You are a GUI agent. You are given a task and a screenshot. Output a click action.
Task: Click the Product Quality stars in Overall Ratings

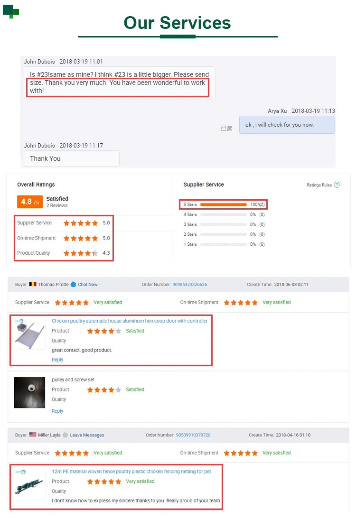[x=81, y=253]
